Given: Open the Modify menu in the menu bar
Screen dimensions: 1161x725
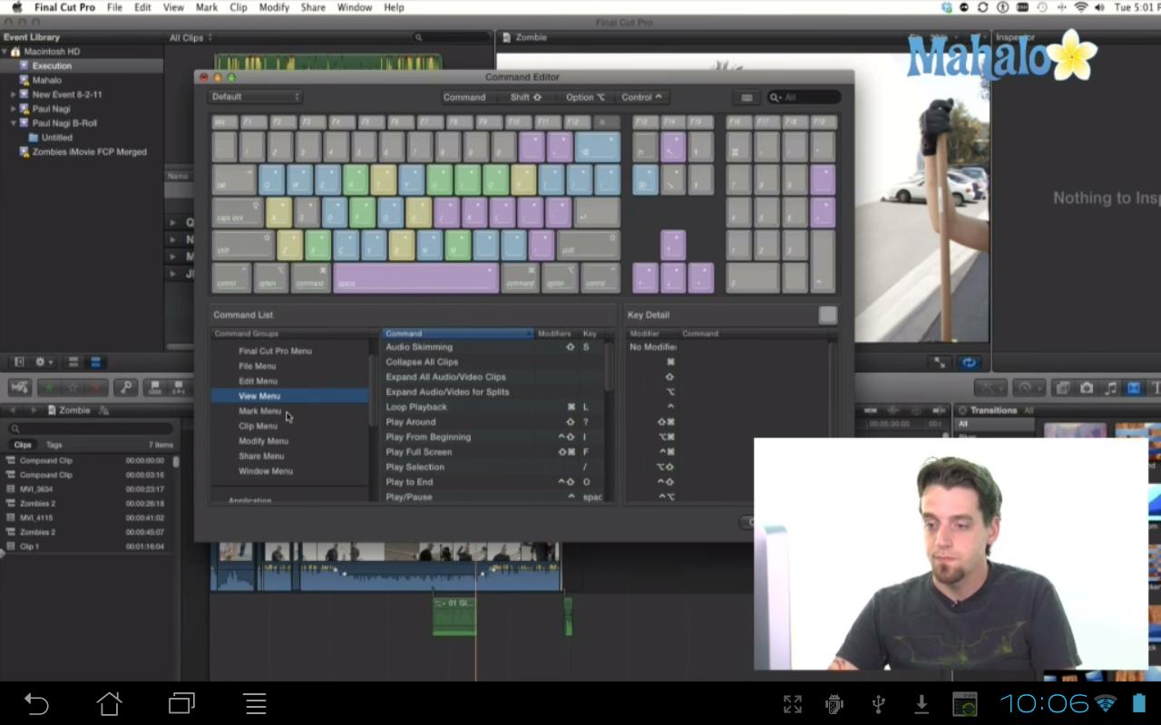Looking at the screenshot, I should tap(274, 7).
